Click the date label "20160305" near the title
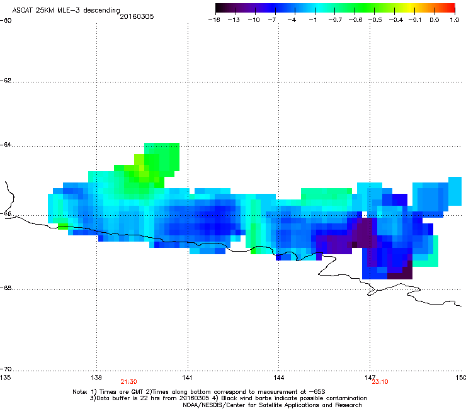Screen dimensions: 466x409 pyautogui.click(x=137, y=16)
